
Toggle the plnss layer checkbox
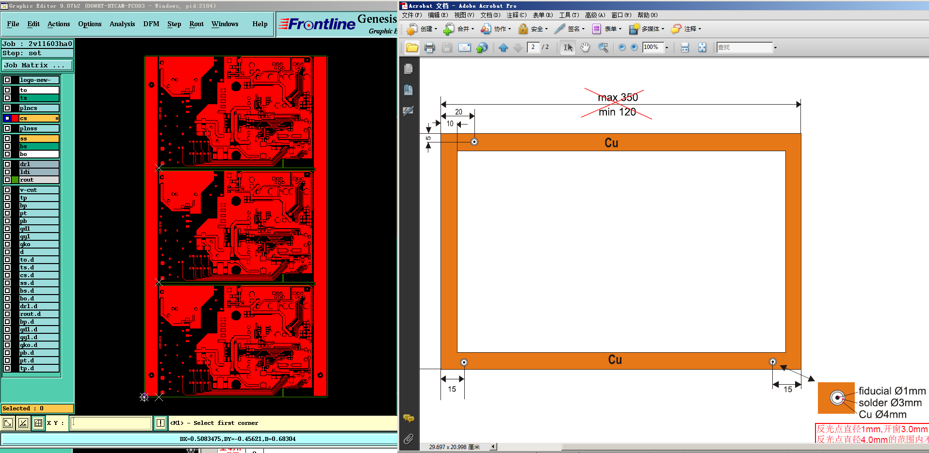tap(7, 128)
